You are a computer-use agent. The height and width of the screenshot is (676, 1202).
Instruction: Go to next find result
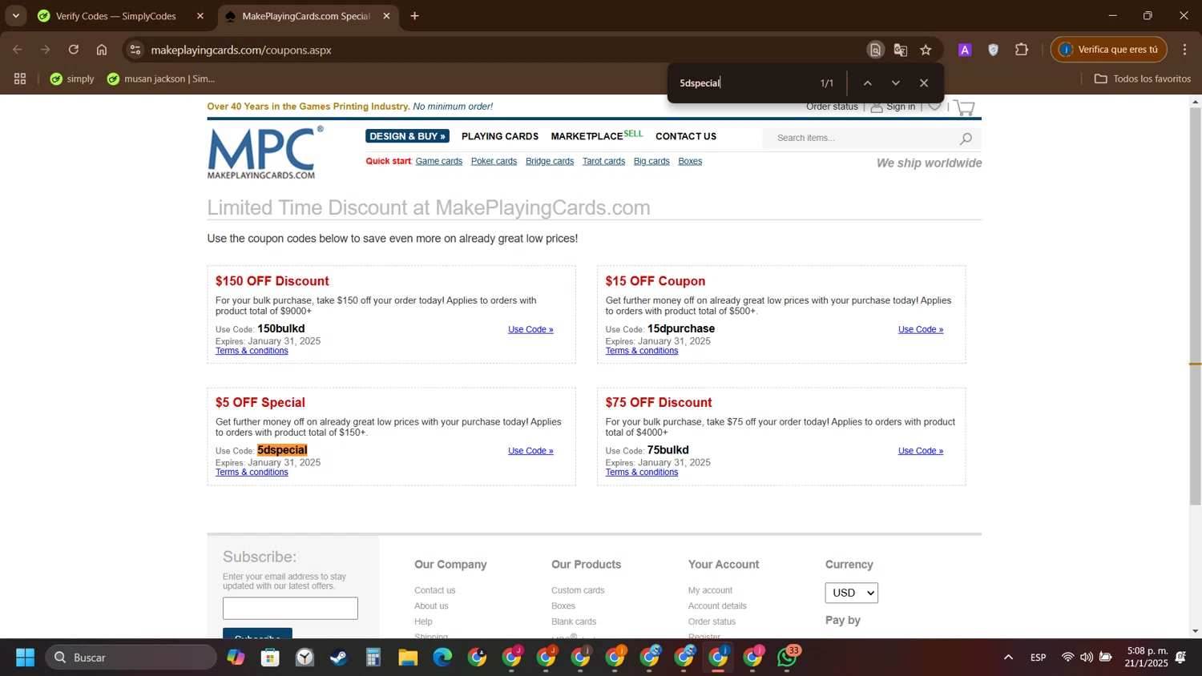[896, 83]
